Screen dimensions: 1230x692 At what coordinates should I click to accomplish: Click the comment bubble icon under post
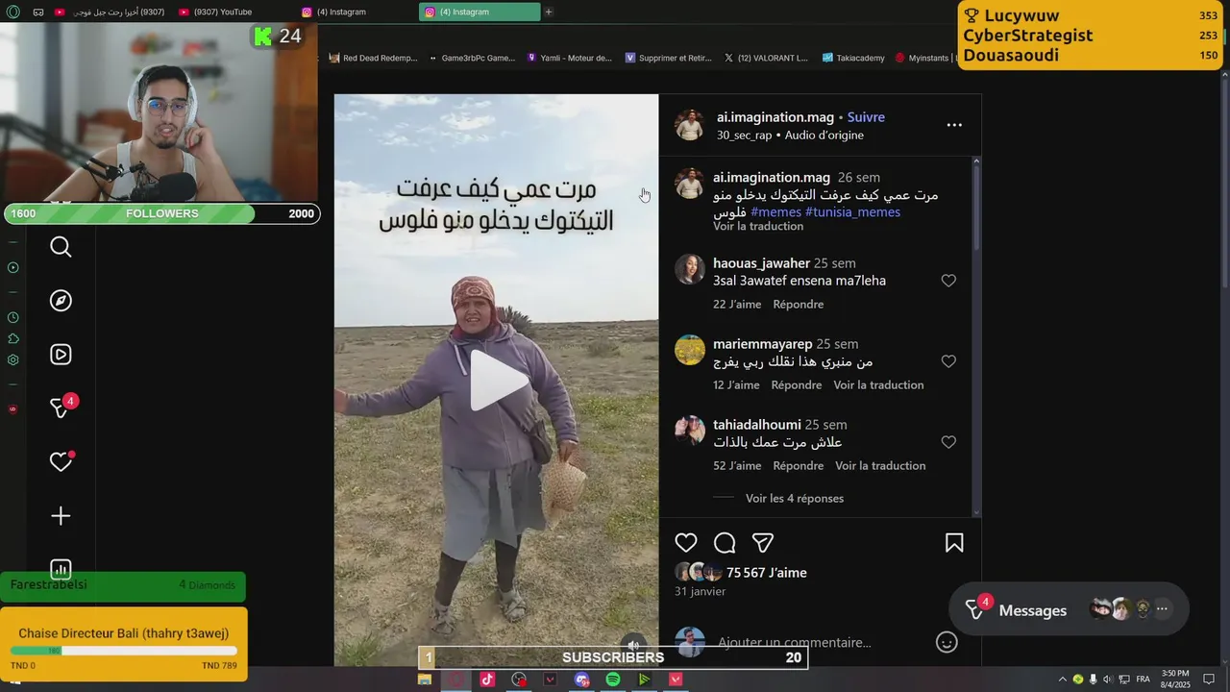[x=725, y=543]
